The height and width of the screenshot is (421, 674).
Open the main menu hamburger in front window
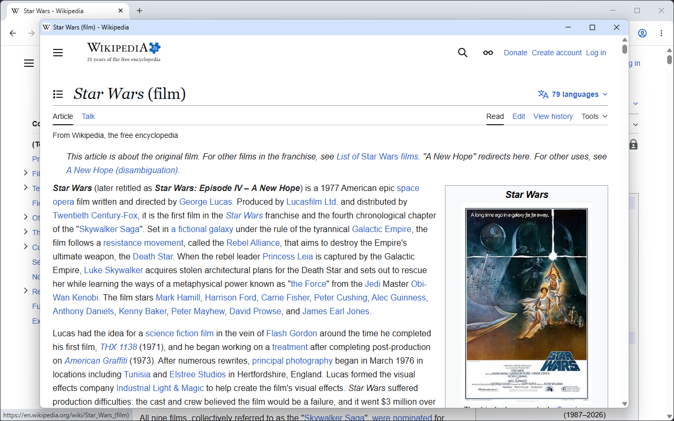[x=58, y=53]
